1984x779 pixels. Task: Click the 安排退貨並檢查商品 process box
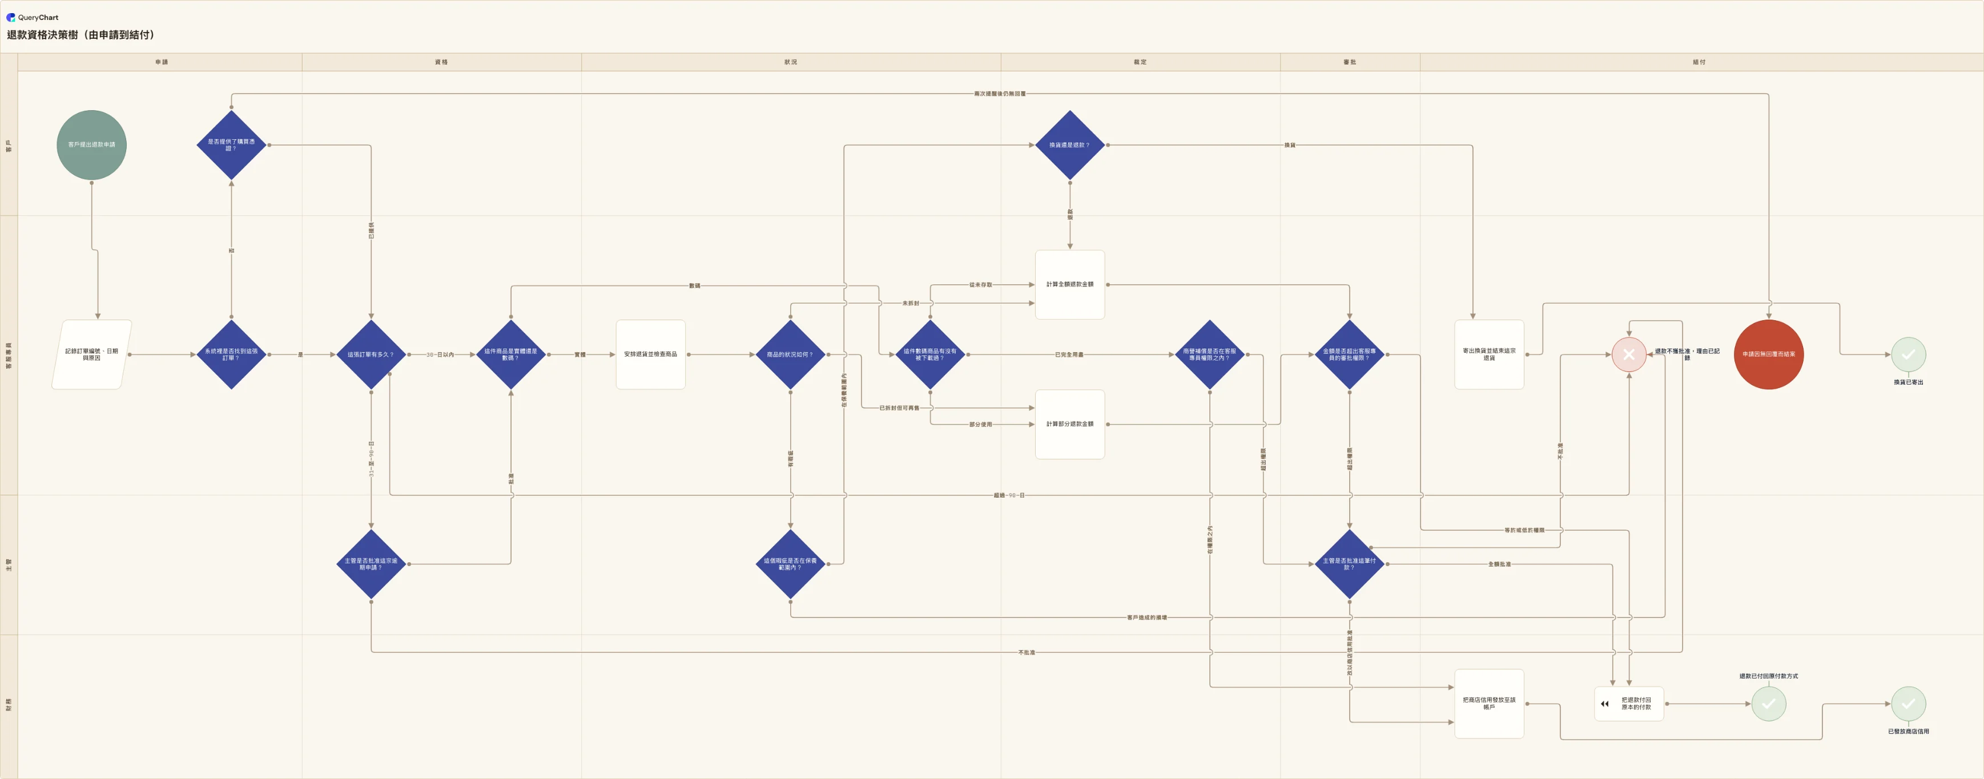coord(651,355)
